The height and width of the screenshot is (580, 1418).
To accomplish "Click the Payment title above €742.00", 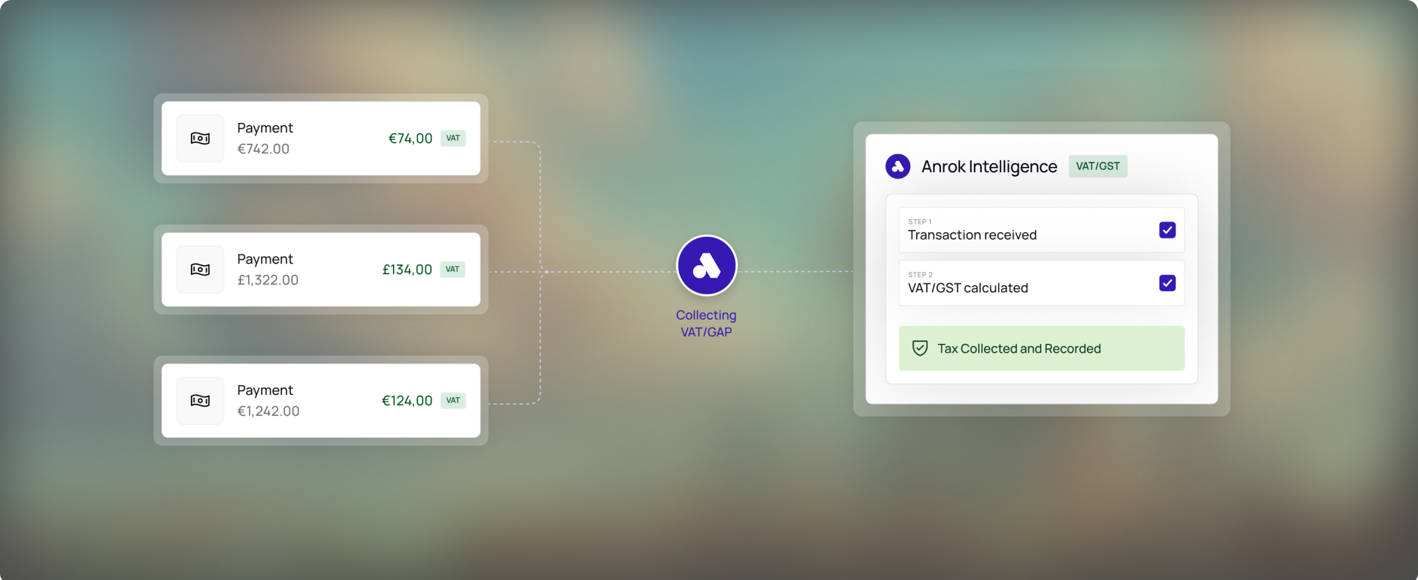I will pyautogui.click(x=265, y=128).
